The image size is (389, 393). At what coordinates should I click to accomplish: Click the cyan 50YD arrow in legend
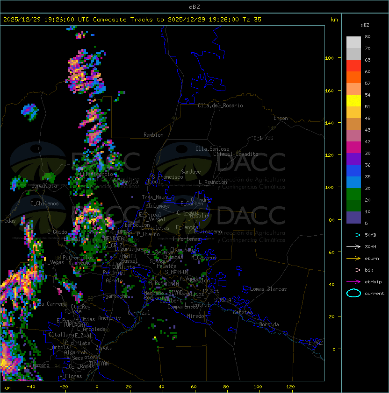pos(353,235)
